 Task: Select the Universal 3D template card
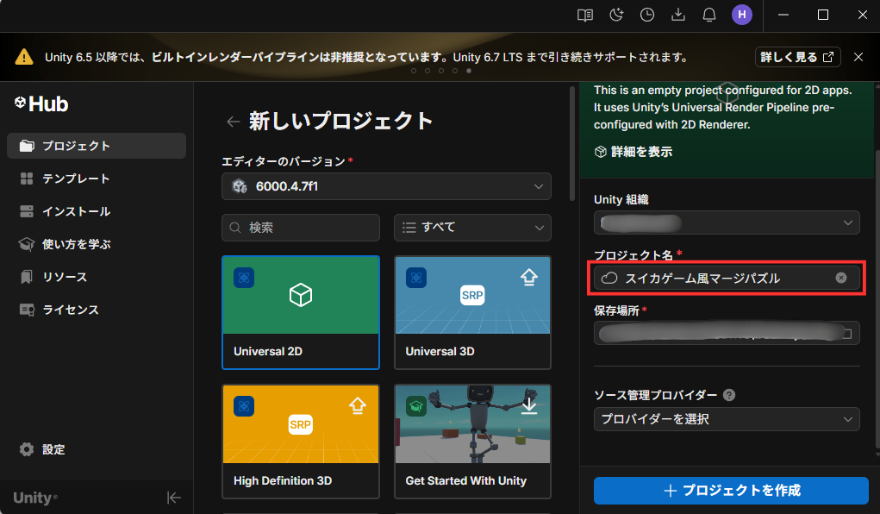pos(472,312)
